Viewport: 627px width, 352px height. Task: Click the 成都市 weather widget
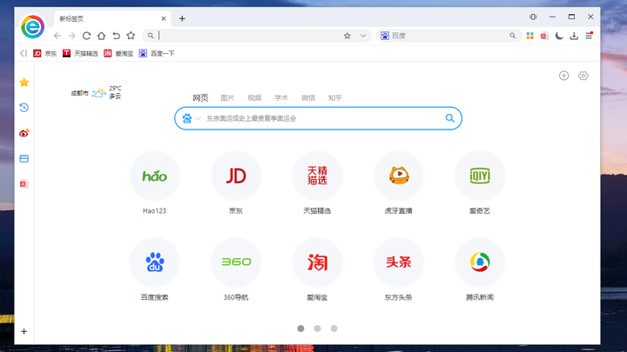pos(96,93)
